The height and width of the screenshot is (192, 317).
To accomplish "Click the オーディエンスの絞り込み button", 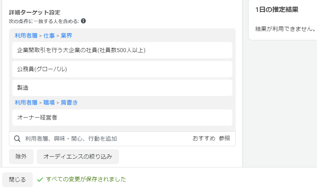I will [x=78, y=157].
